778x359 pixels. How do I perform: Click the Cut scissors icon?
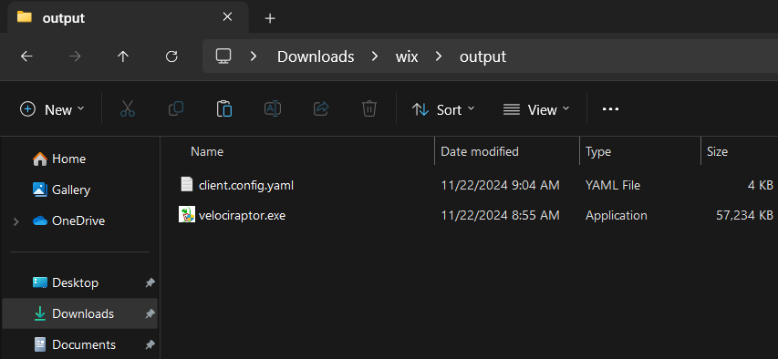128,108
